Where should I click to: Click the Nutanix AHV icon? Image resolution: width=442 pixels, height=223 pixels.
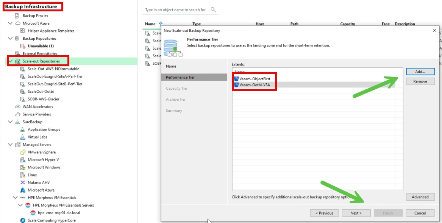(x=23, y=183)
